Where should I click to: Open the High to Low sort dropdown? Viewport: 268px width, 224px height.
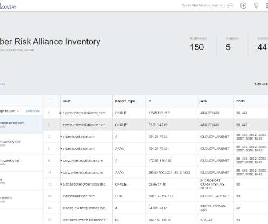coord(9,111)
